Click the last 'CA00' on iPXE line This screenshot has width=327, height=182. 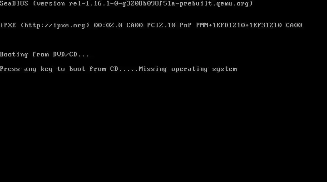294,25
